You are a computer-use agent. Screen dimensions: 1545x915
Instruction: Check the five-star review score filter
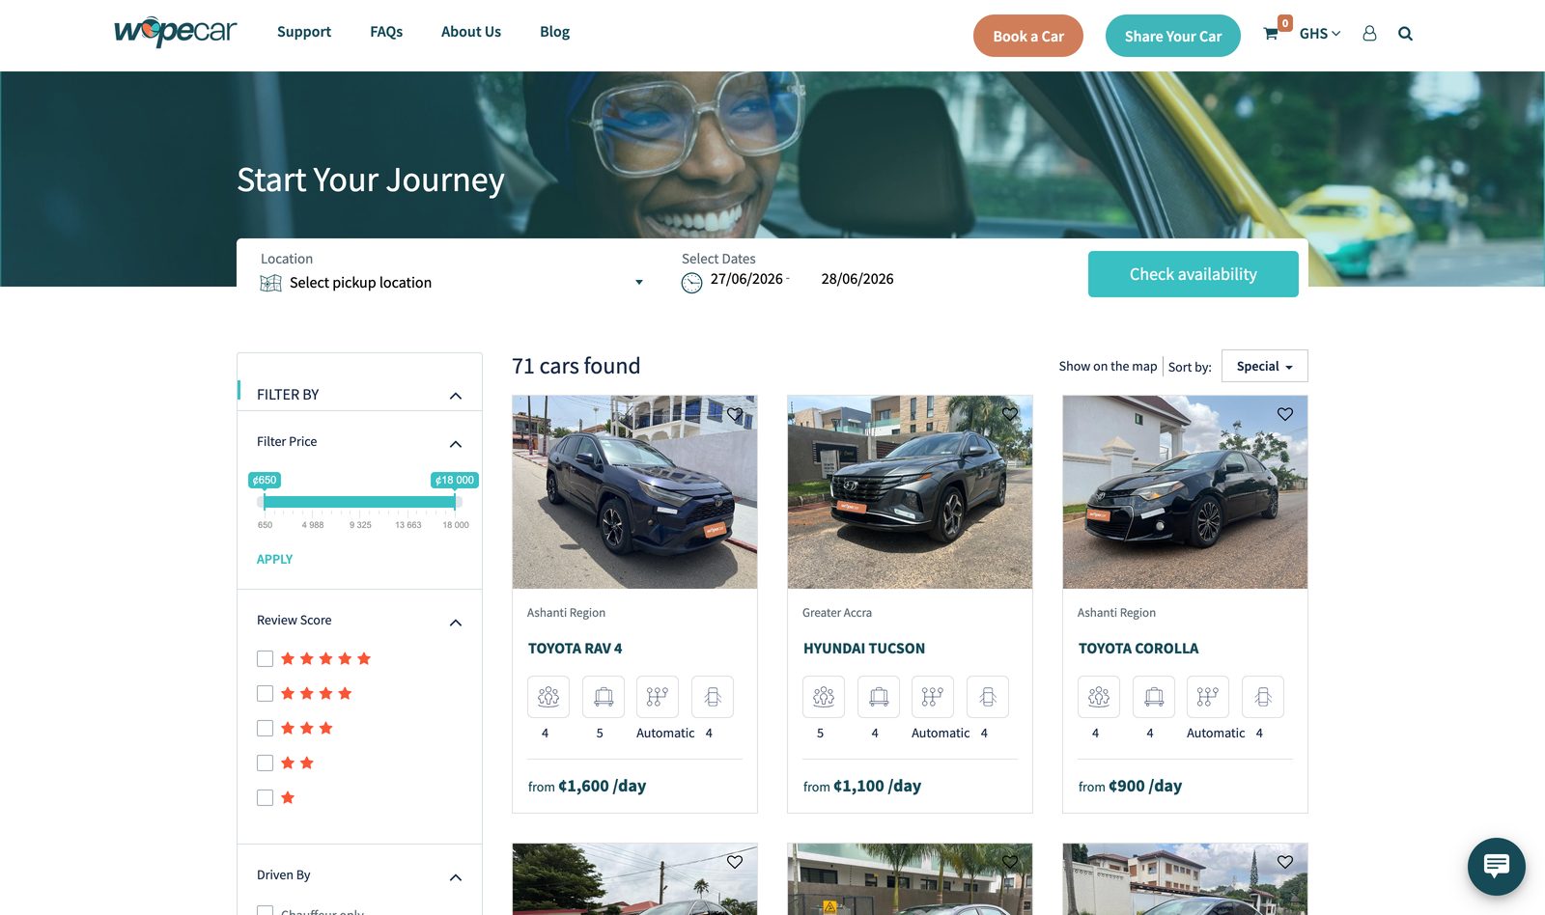click(265, 659)
